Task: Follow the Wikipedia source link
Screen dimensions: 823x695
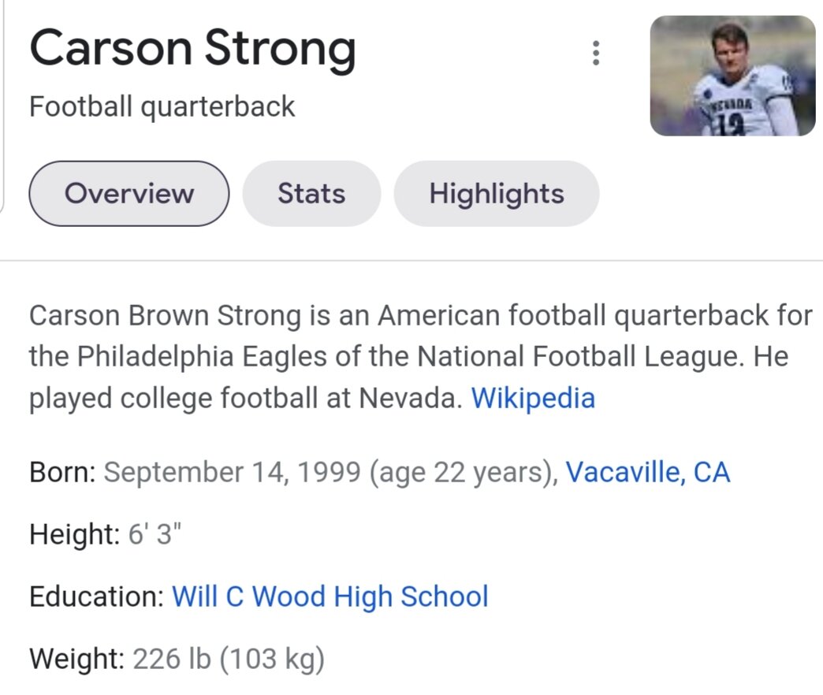Action: 533,398
